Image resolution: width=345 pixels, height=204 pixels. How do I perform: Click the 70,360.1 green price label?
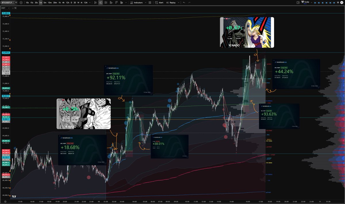pyautogui.click(x=6, y=107)
